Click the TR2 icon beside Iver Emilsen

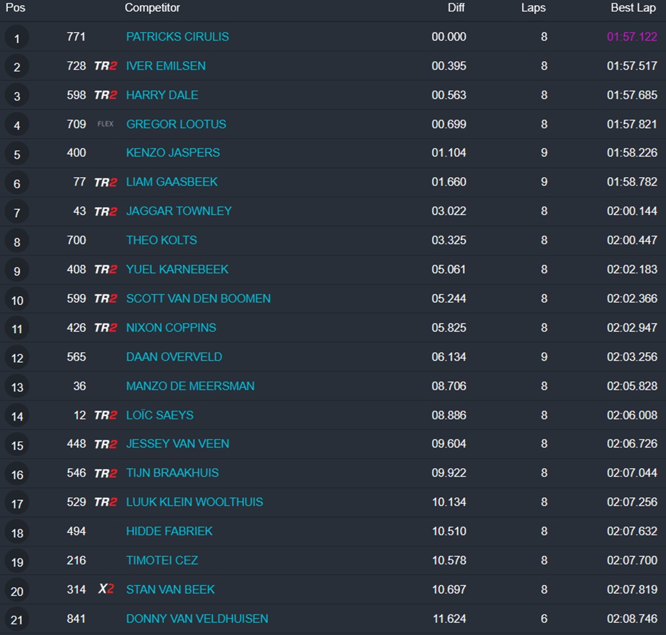pyautogui.click(x=105, y=66)
